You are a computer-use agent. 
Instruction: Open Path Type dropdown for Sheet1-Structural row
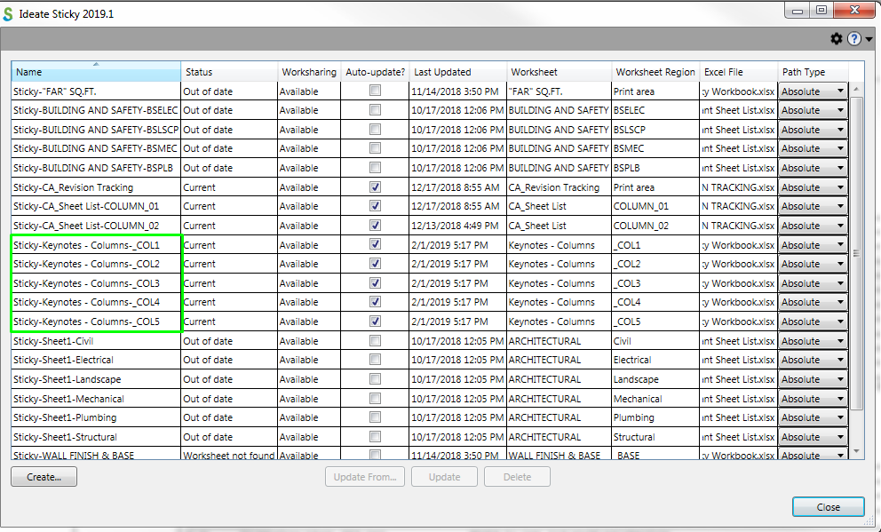click(x=813, y=436)
